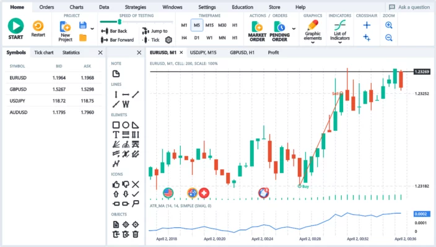436x247 pixels.
Task: Open List of Indicators dropdown
Action: coord(340,31)
